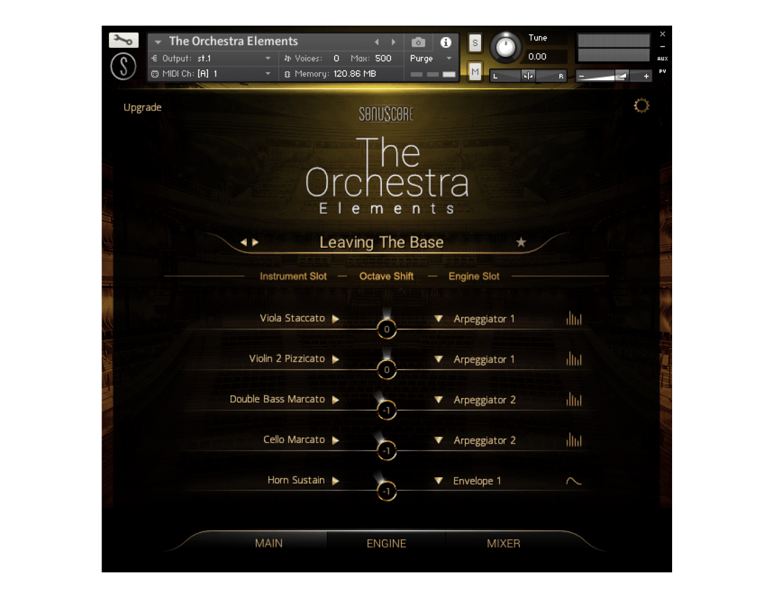
Task: Click the Sonuscore brand logo text
Action: (x=386, y=114)
